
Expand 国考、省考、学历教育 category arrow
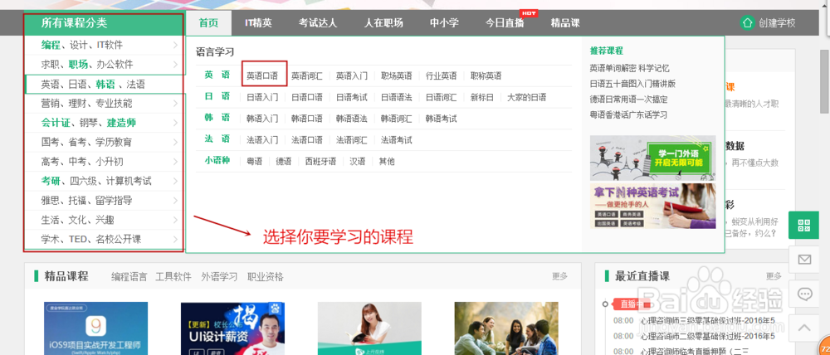(x=175, y=142)
